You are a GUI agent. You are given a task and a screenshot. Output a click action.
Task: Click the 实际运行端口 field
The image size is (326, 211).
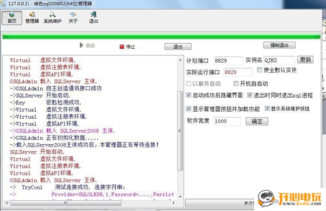click(237, 72)
